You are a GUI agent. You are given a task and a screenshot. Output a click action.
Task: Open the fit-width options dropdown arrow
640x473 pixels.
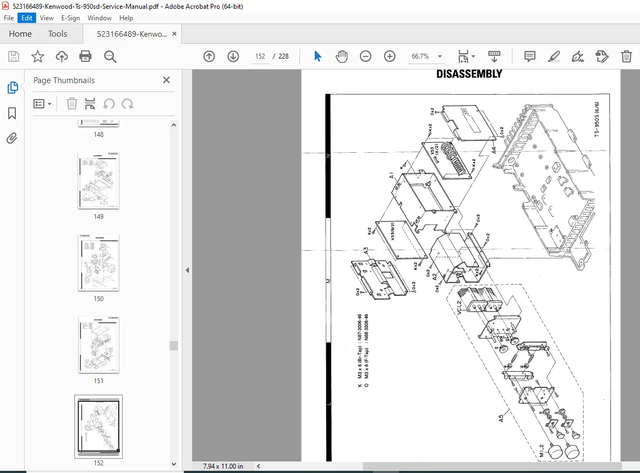[x=474, y=56]
